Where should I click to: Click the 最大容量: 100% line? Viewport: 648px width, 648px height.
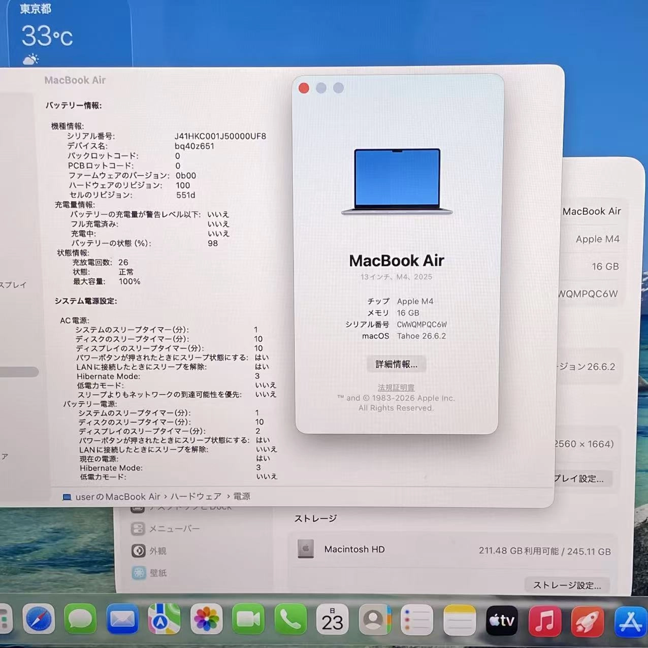pos(107,281)
